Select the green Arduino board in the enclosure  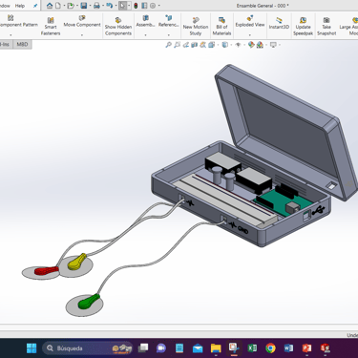coord(284,201)
